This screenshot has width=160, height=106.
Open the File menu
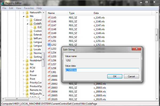click(x=4, y=8)
